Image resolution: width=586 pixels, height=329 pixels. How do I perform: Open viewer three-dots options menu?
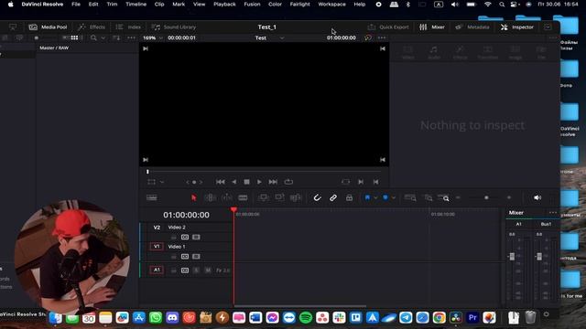(382, 37)
